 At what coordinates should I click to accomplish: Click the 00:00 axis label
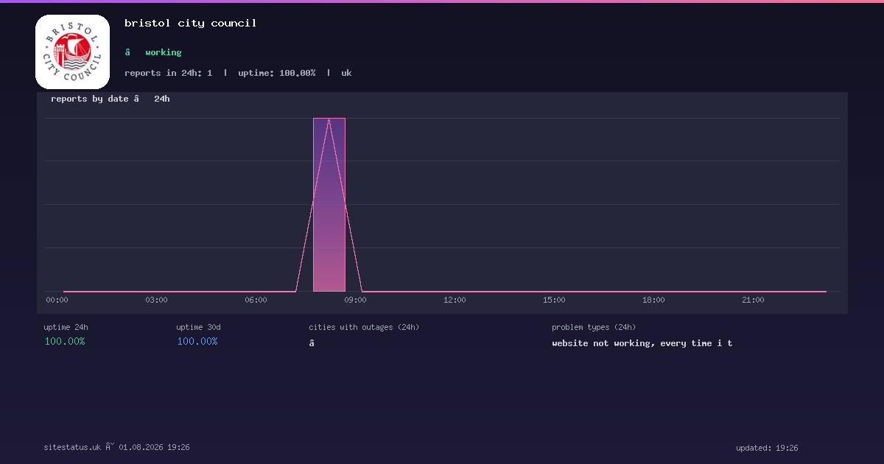click(57, 300)
